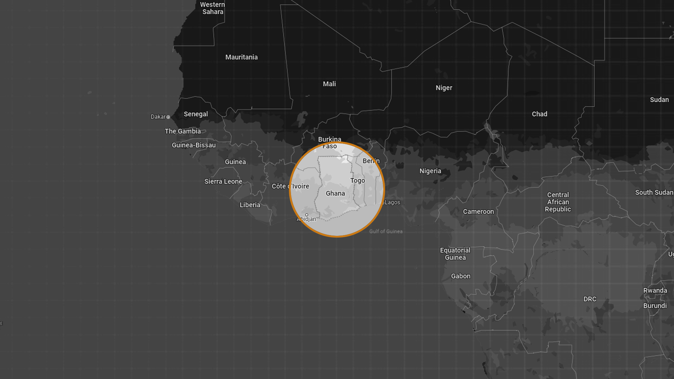Select the Gulf of Guinea label
The height and width of the screenshot is (379, 674).
click(386, 232)
